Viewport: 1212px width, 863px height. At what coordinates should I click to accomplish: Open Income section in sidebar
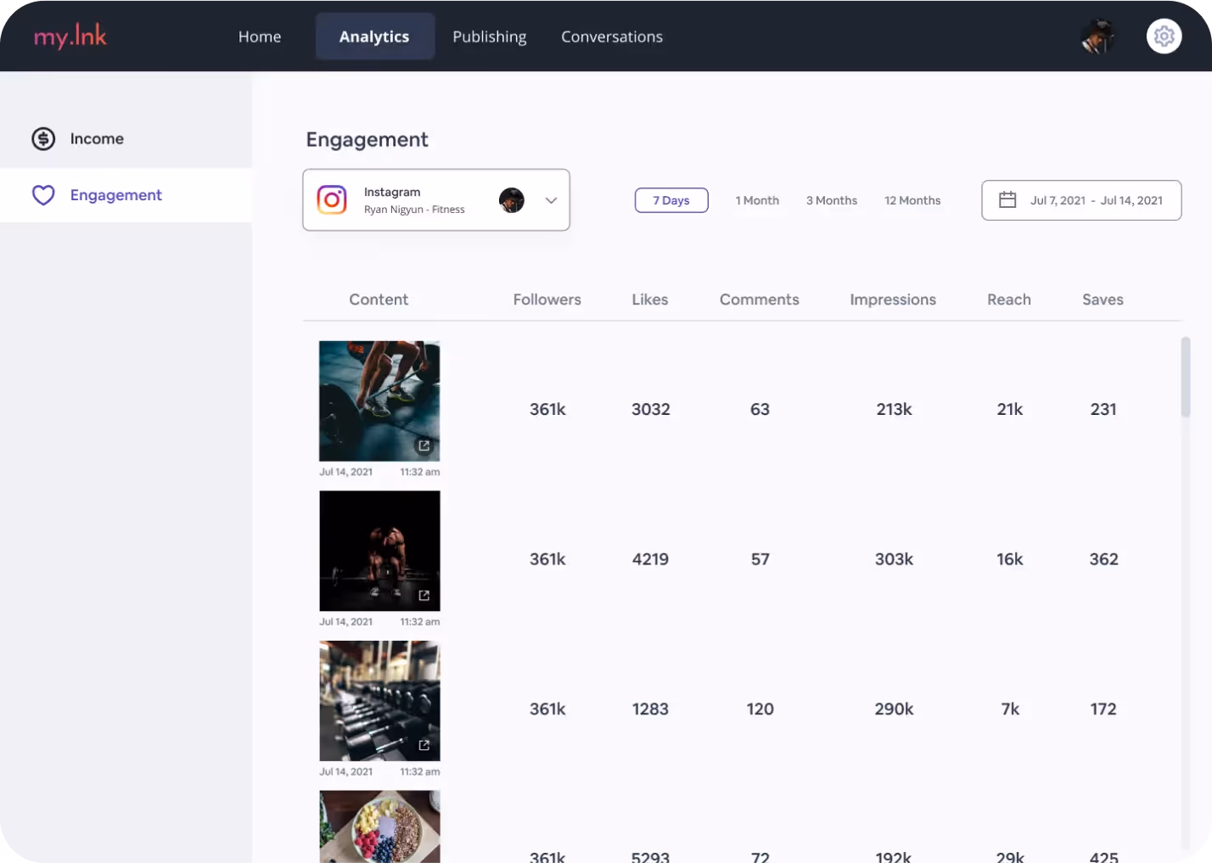point(126,138)
